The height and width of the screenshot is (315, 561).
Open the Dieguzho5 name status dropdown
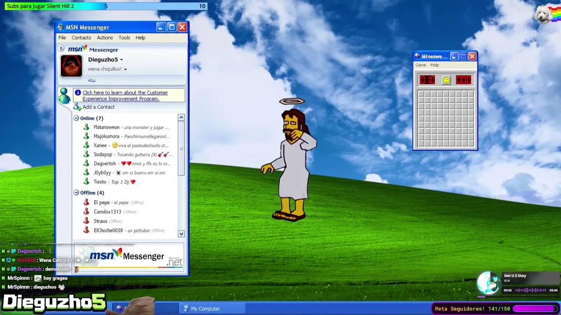106,59
